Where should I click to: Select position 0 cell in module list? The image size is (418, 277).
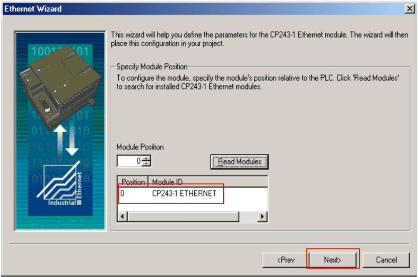tap(122, 194)
